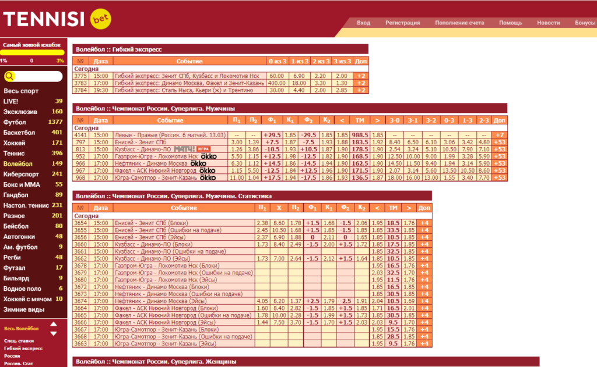Screen dimensions: 597x367
Task: Click total 988.5 in Левые - Правые row
Action: coord(360,135)
